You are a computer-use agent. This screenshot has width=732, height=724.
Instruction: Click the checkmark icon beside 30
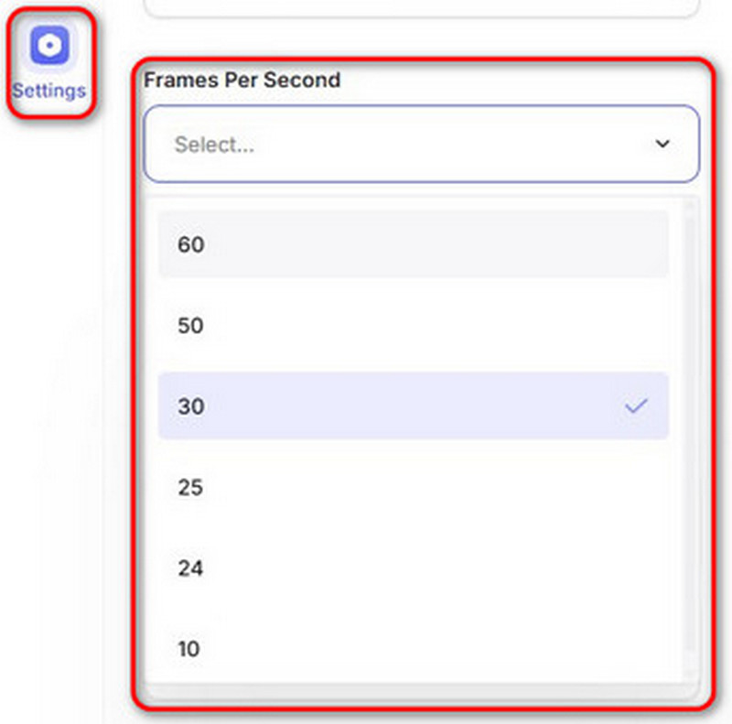point(636,406)
